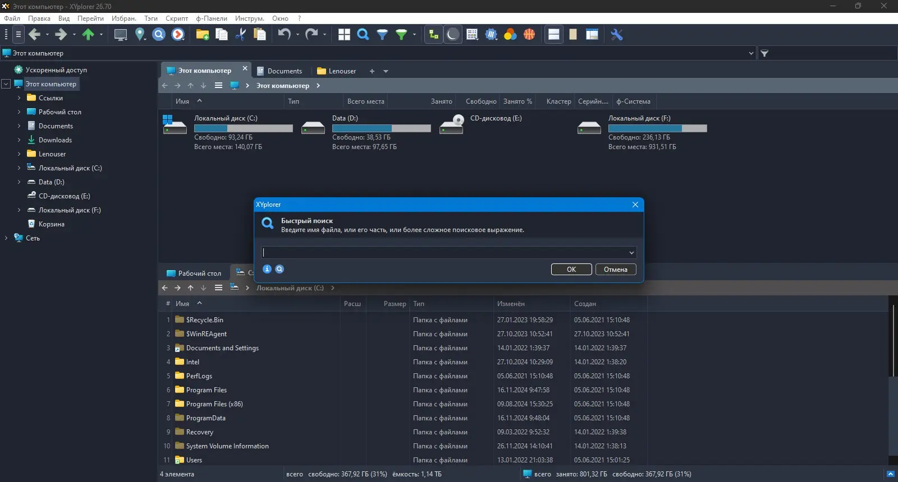Create a new folder from the toolbar
This screenshot has width=898, height=482.
[203, 35]
